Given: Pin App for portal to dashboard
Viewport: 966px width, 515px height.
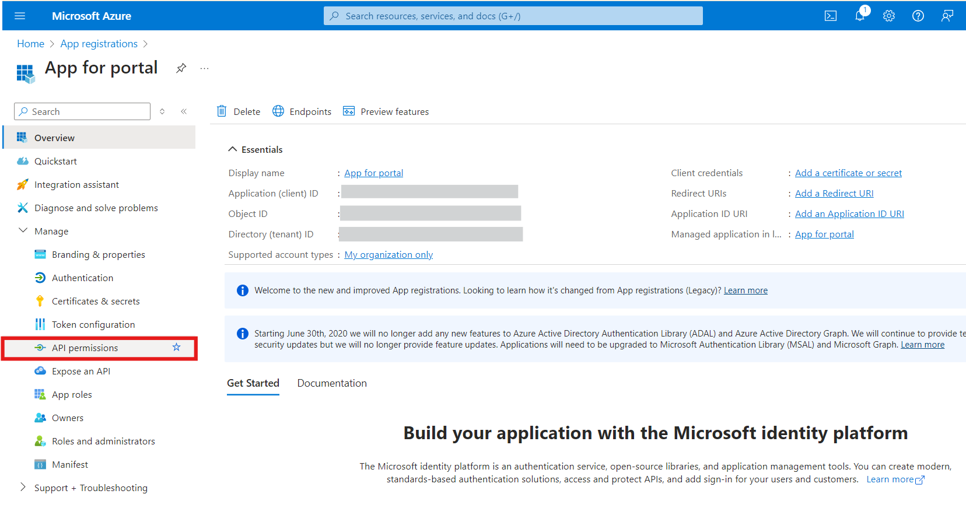Looking at the screenshot, I should [x=181, y=68].
